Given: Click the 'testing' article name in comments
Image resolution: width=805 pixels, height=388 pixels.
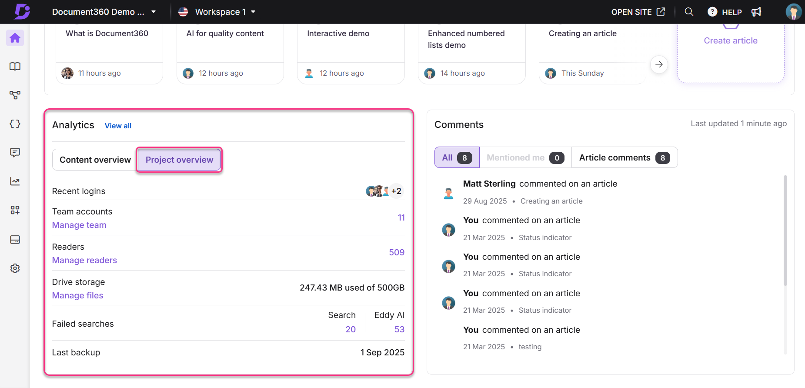Looking at the screenshot, I should (530, 347).
